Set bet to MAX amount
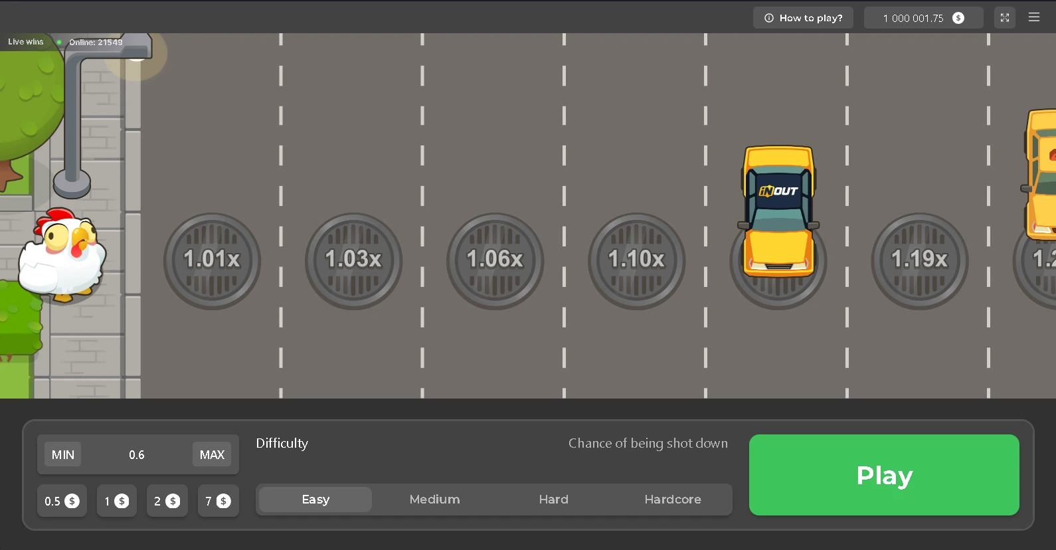The width and height of the screenshot is (1056, 550). [x=212, y=454]
